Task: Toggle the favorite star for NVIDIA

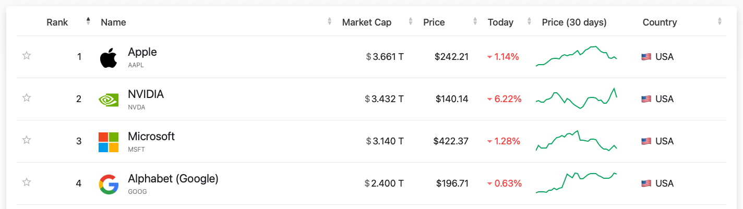Action: click(x=27, y=97)
